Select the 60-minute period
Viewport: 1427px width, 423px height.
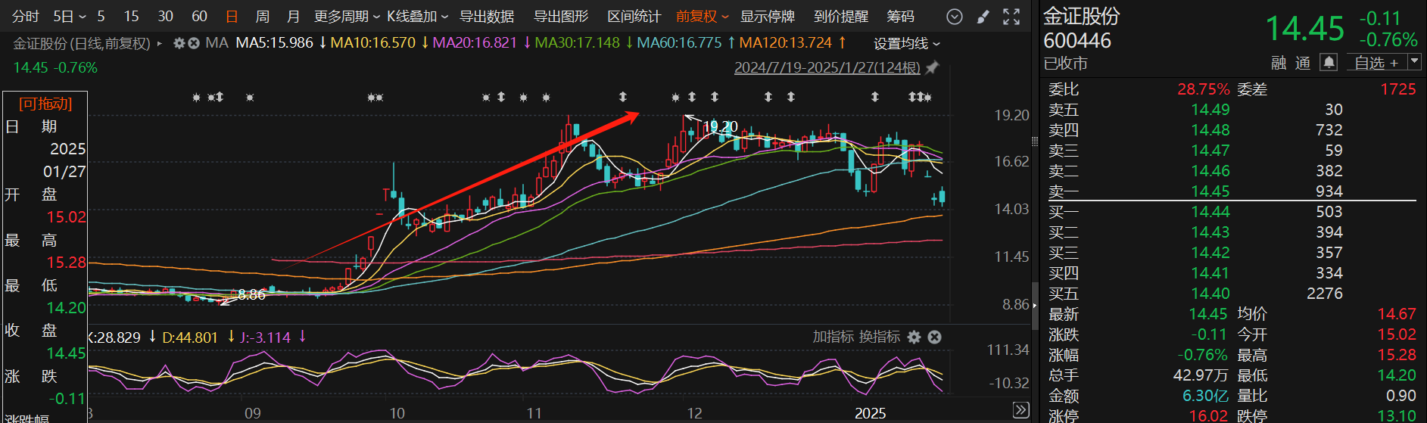pos(199,17)
